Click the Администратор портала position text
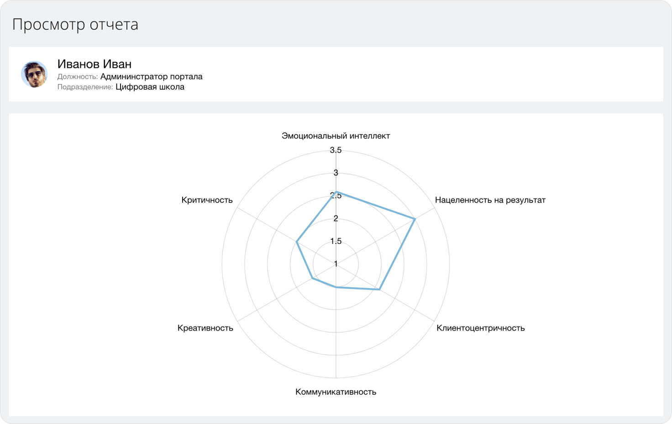 coord(151,77)
